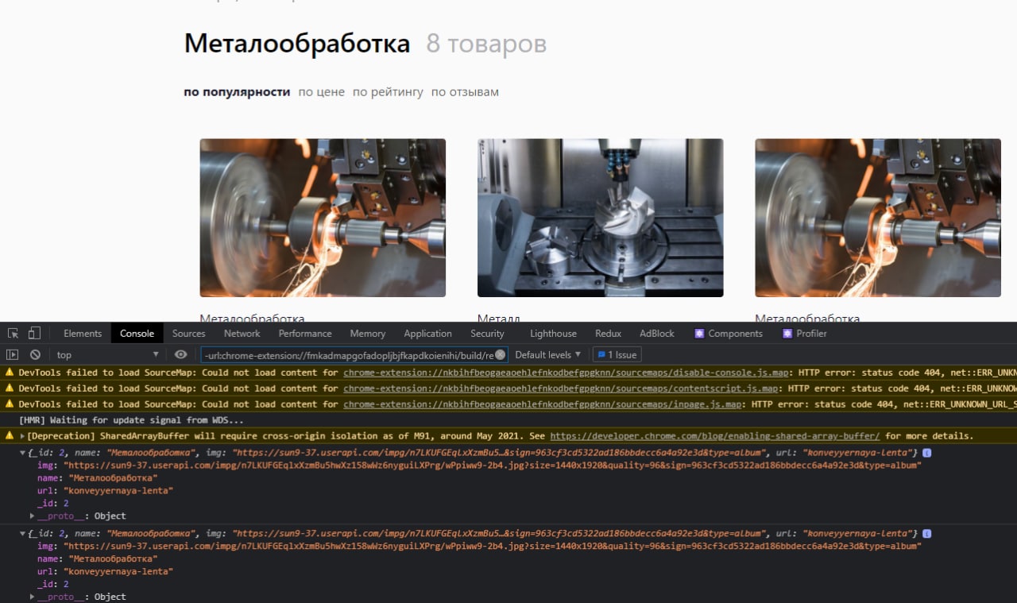The image size is (1017, 603).
Task: Open the right-side lathe product thumbnail
Action: click(x=878, y=218)
